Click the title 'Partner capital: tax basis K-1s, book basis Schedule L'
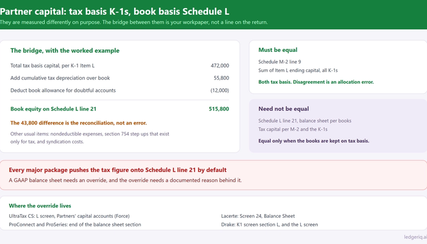This screenshot has height=244, width=427. click(x=115, y=12)
